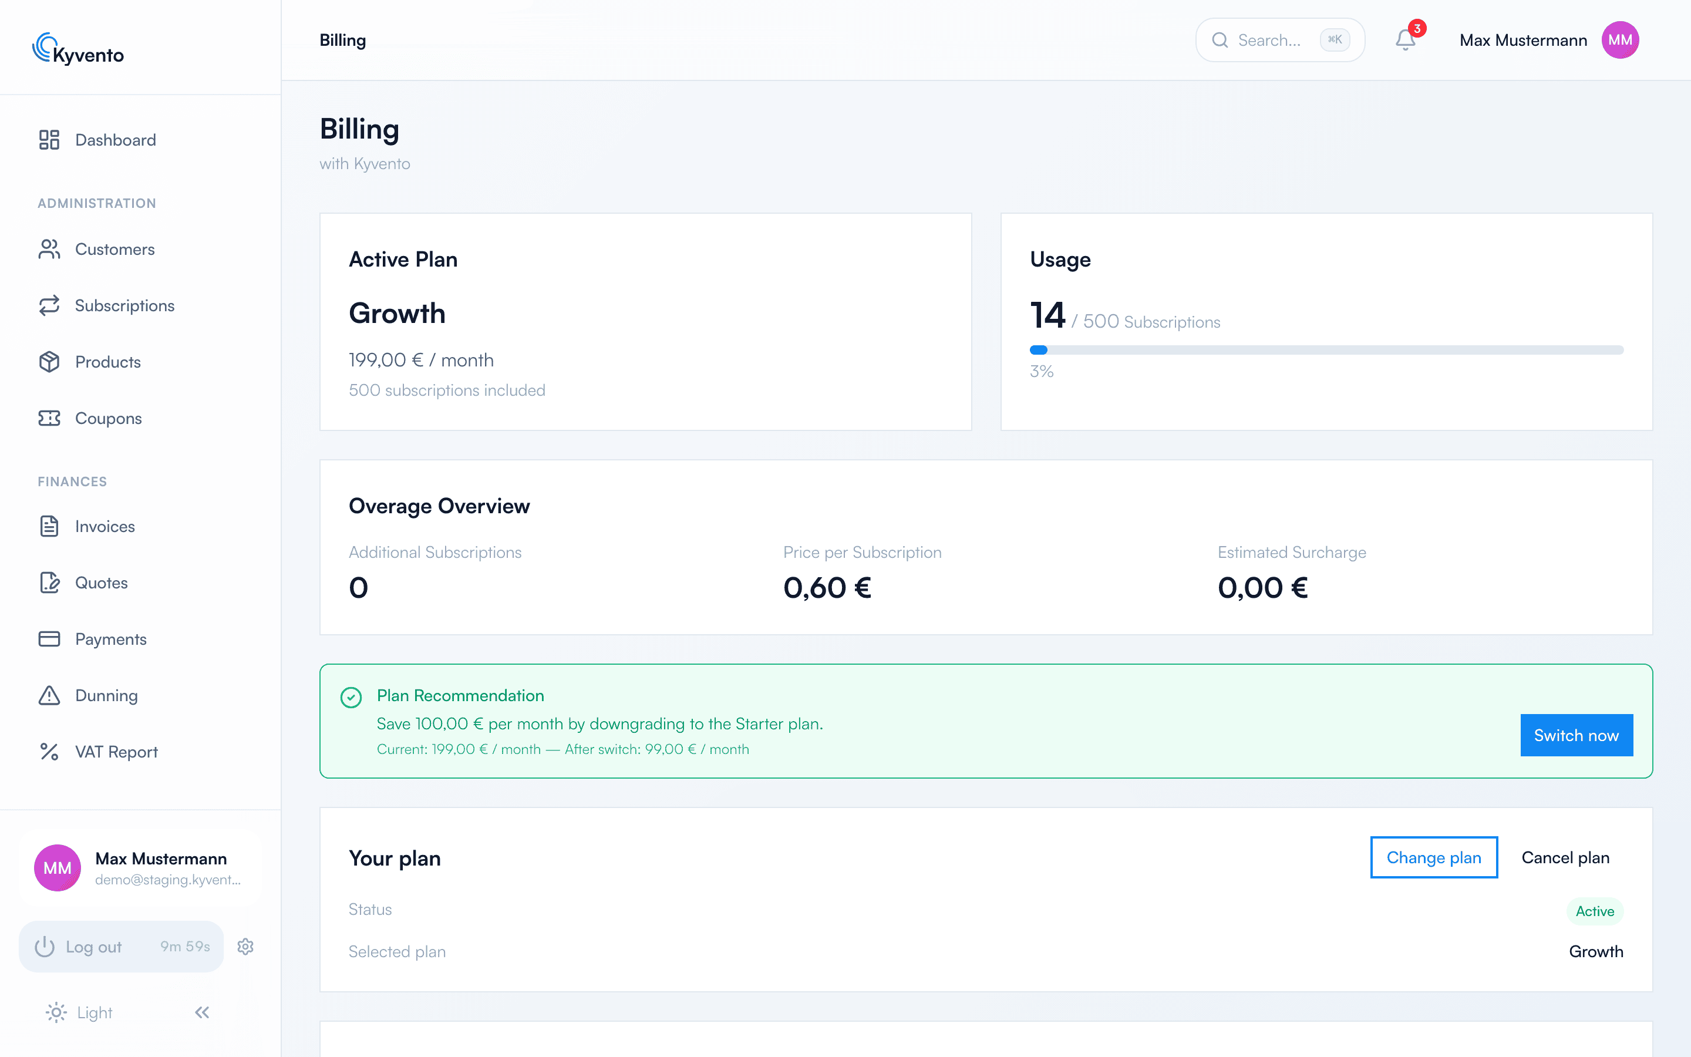Image resolution: width=1691 pixels, height=1057 pixels.
Task: Navigate to Products page
Action: [x=107, y=362]
